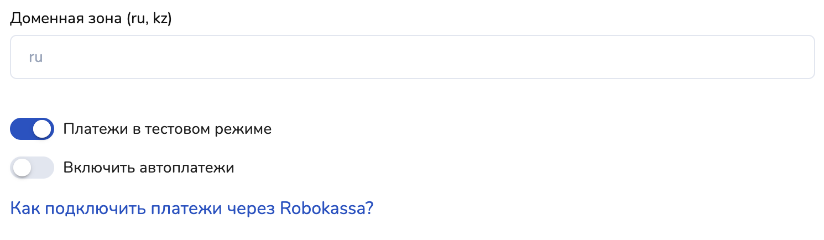This screenshot has width=824, height=240.
Task: Click the grey track of autopayments switch
Action: pyautogui.click(x=43, y=168)
